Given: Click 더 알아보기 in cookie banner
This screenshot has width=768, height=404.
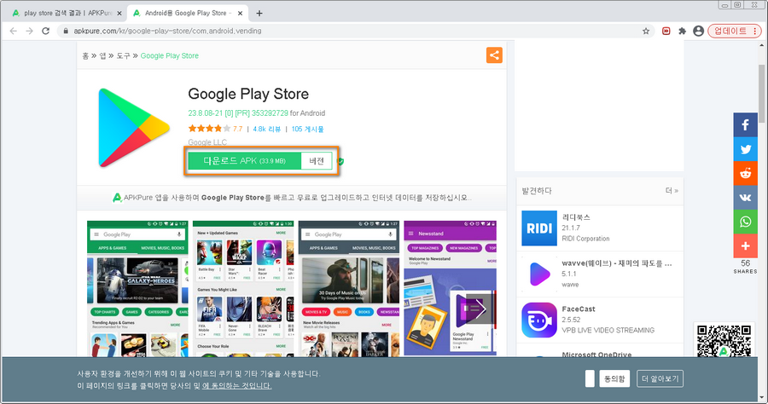Looking at the screenshot, I should coord(660,378).
